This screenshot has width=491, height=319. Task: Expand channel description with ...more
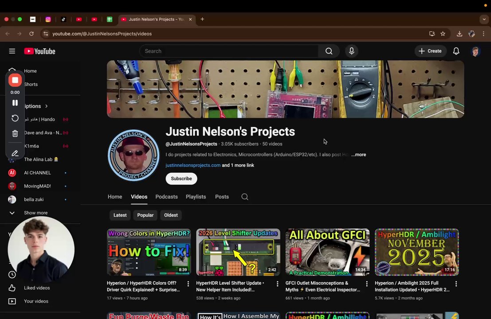point(358,155)
